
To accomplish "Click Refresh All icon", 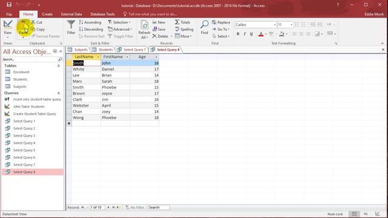I will pos(144,30).
